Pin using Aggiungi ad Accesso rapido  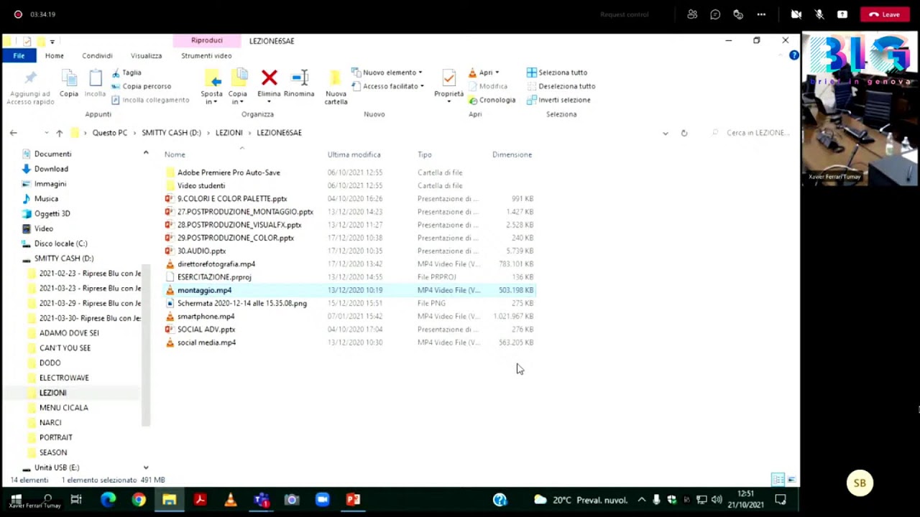(30, 86)
